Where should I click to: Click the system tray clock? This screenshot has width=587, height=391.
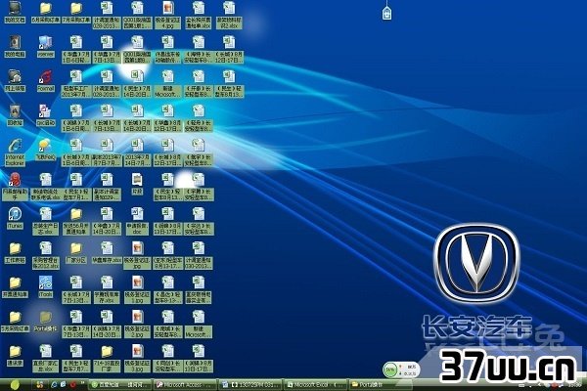pyautogui.click(x=575, y=384)
